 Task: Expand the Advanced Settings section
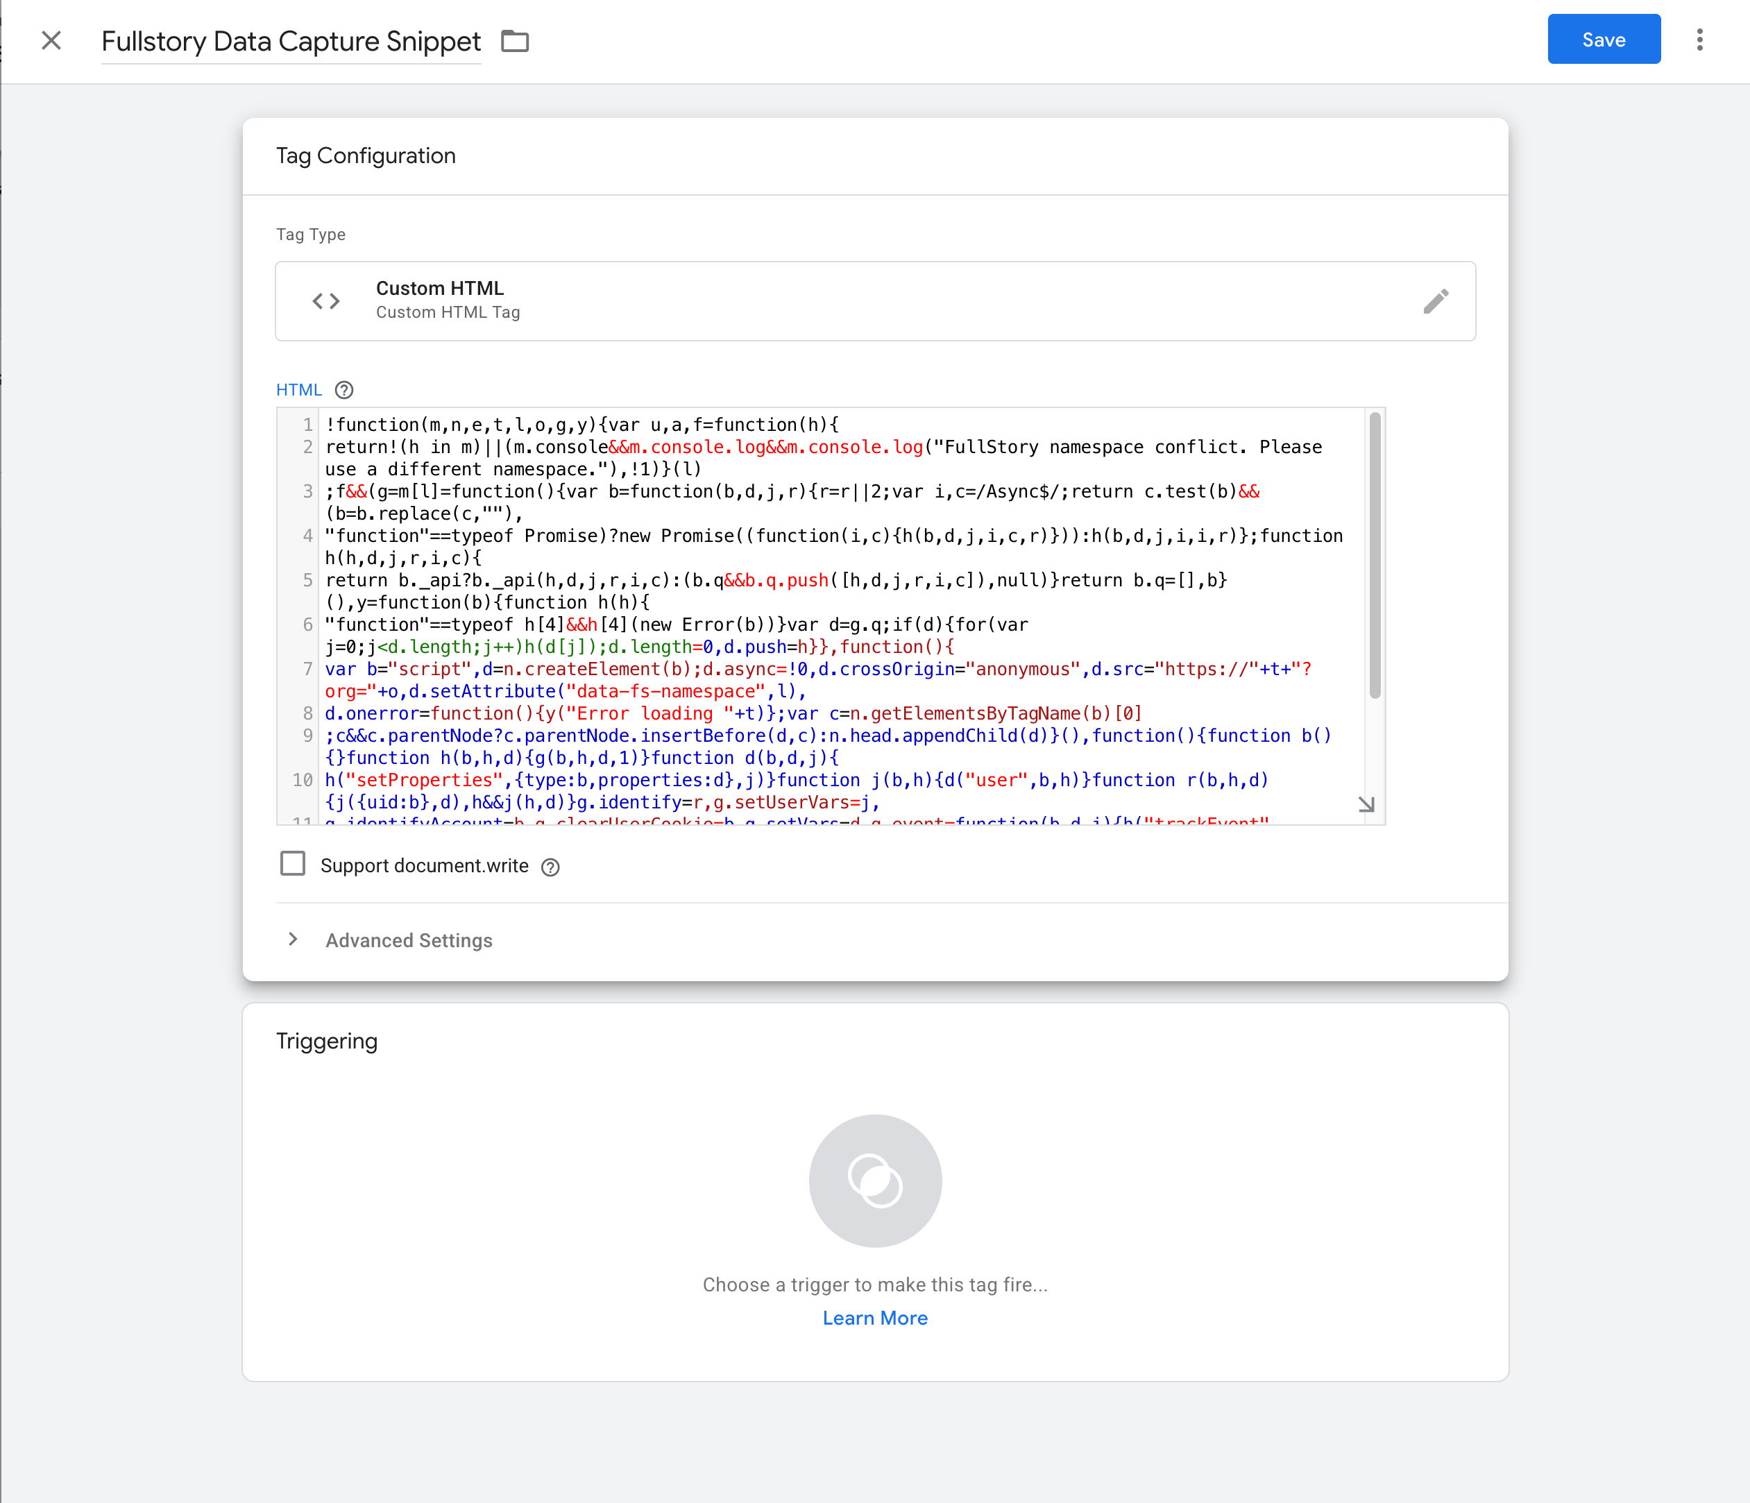(409, 941)
